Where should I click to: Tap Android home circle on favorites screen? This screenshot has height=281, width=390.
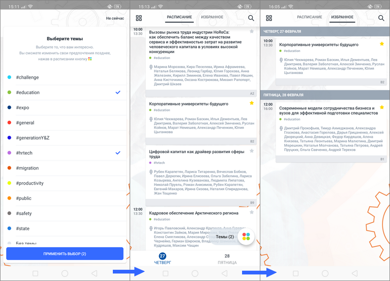(325, 274)
